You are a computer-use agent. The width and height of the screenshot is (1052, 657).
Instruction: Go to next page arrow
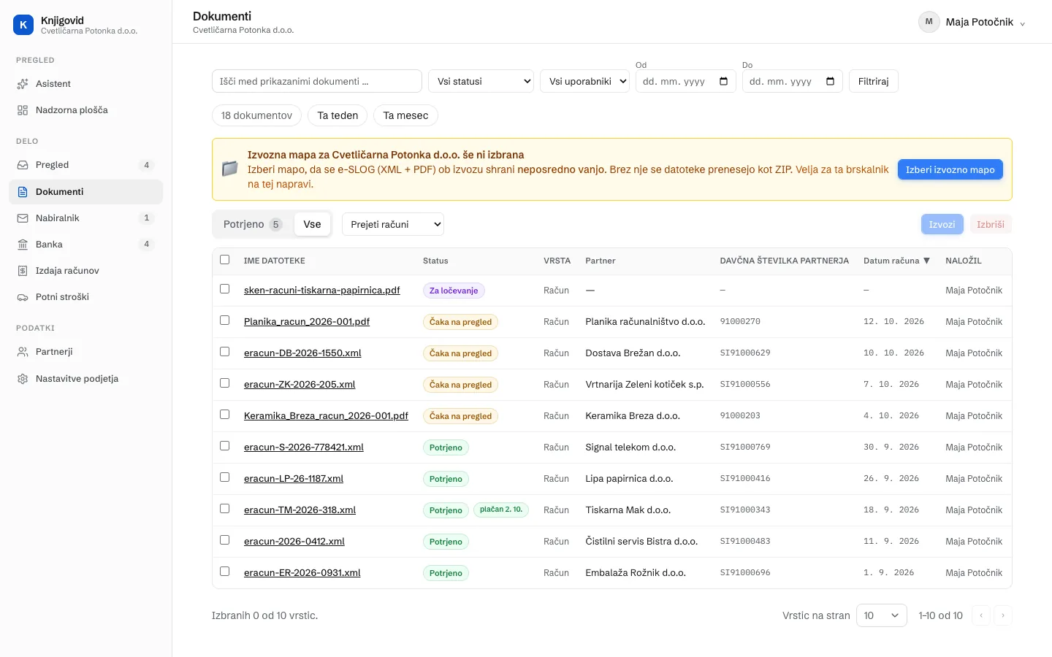[1003, 615]
